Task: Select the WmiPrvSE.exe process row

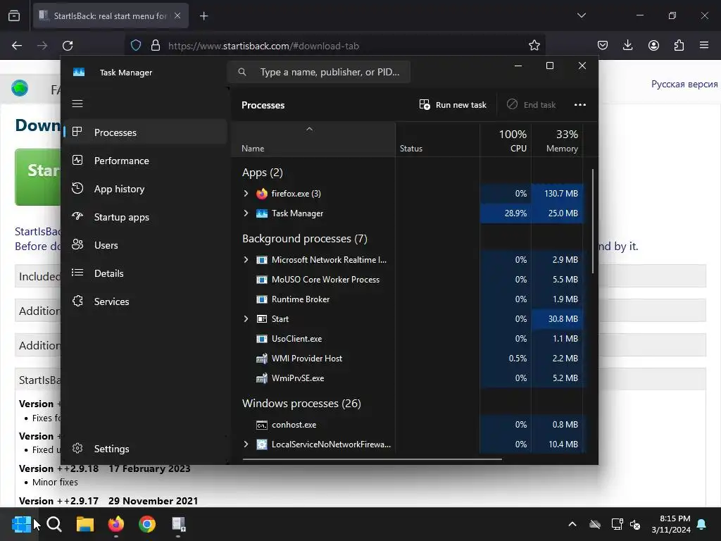Action: coord(407,378)
